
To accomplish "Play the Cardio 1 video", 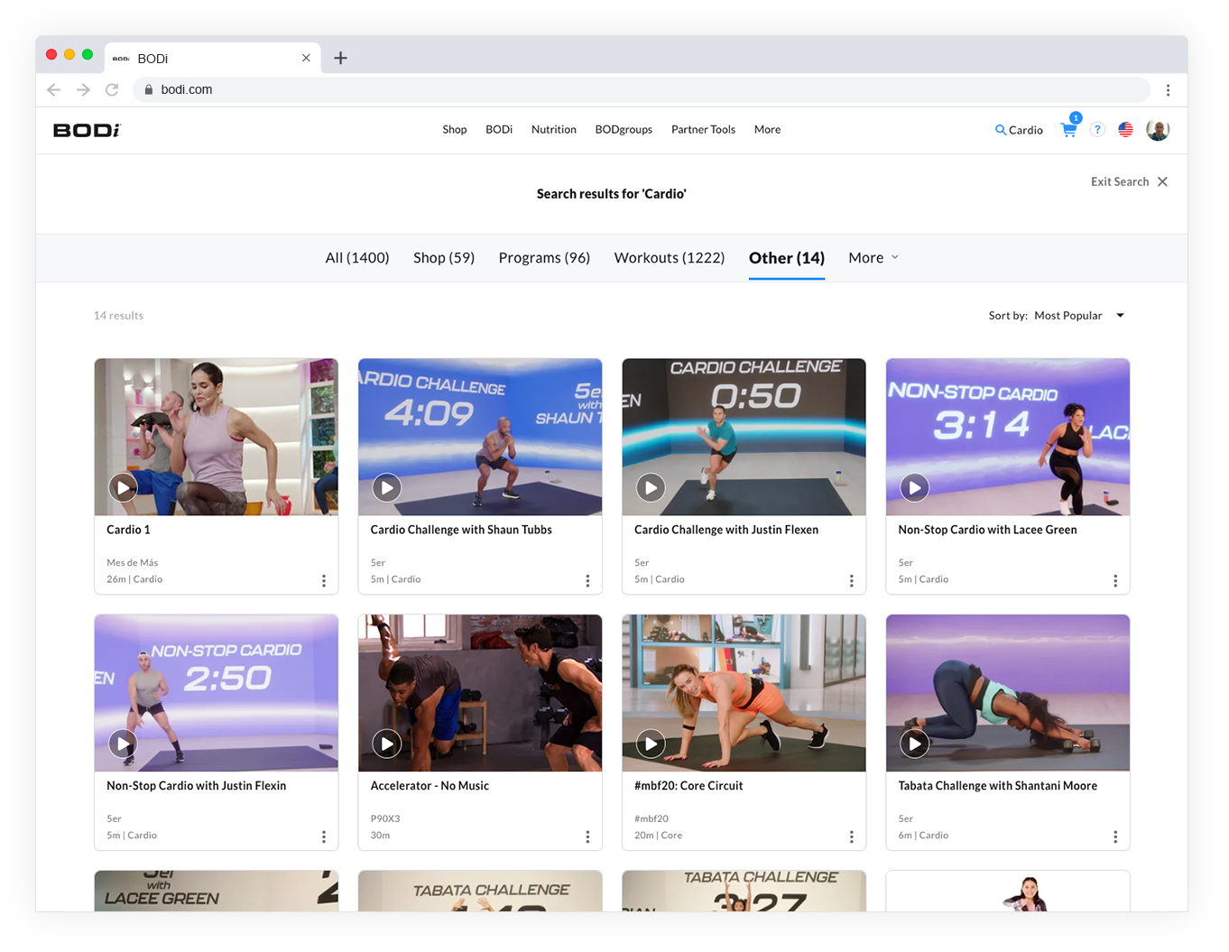I will click(x=123, y=487).
